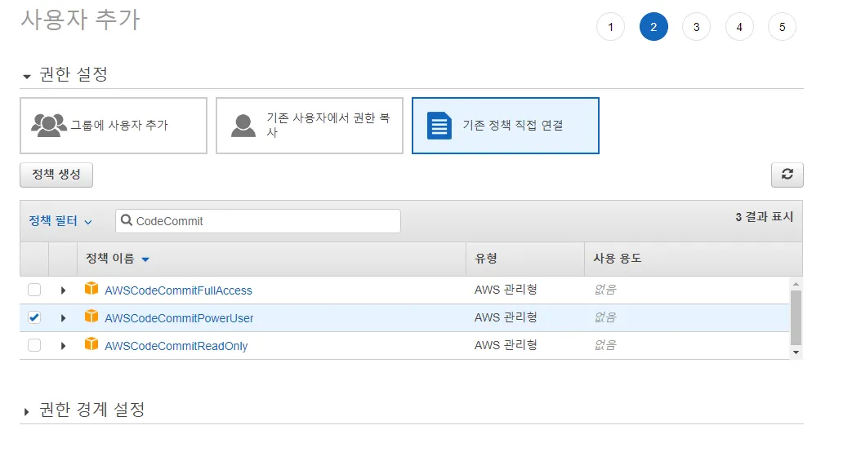Expand the 권한 경계 설정 section
This screenshot has width=852, height=461.
click(27, 411)
